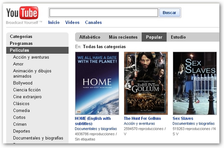Choose the Crimen category

point(20,124)
